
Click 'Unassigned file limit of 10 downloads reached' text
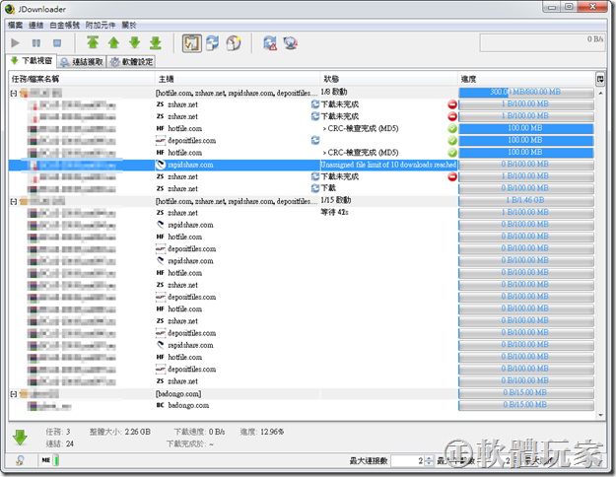click(388, 165)
